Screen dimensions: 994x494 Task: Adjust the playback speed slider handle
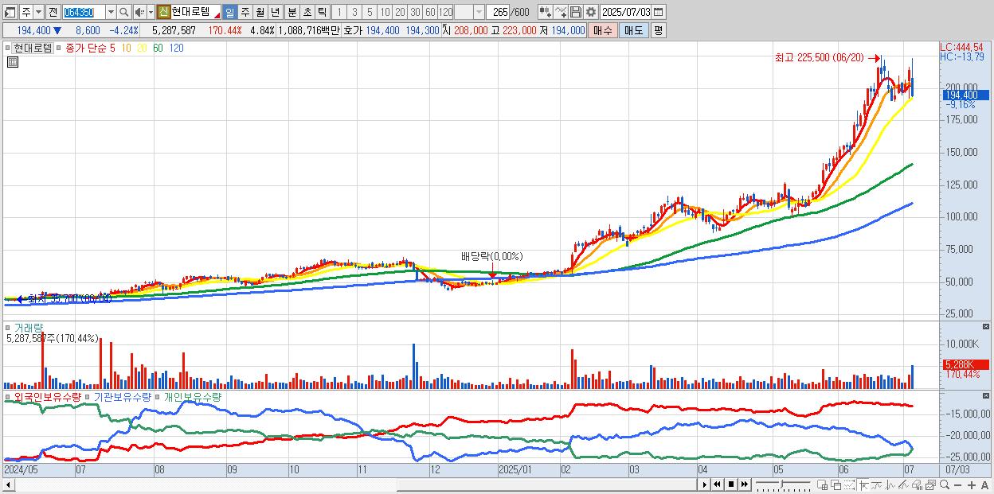pyautogui.click(x=781, y=484)
